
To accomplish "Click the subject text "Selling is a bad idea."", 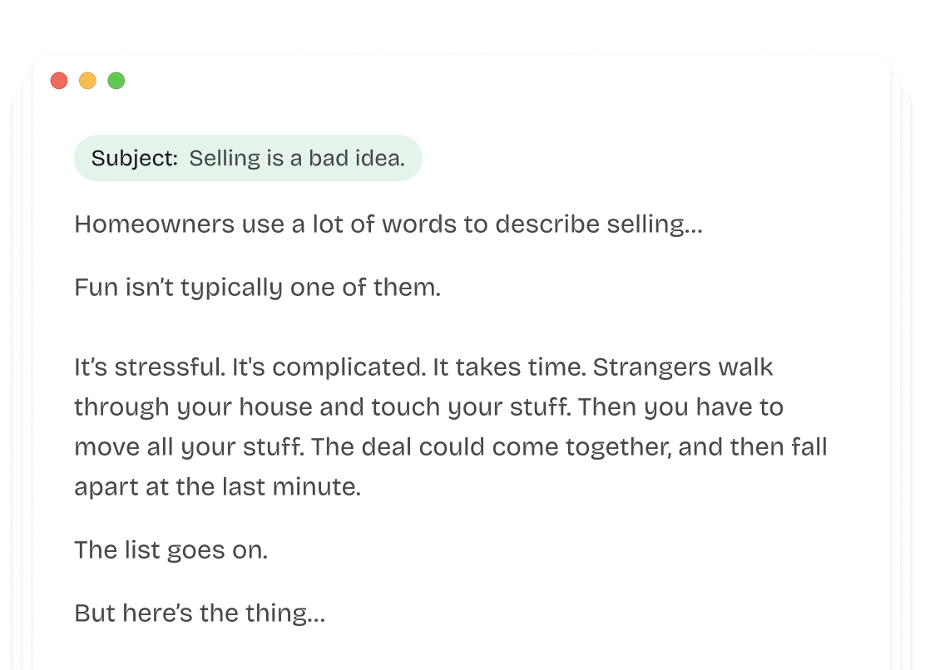I will (297, 159).
